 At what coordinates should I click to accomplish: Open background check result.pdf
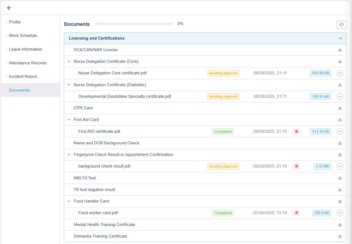point(104,166)
